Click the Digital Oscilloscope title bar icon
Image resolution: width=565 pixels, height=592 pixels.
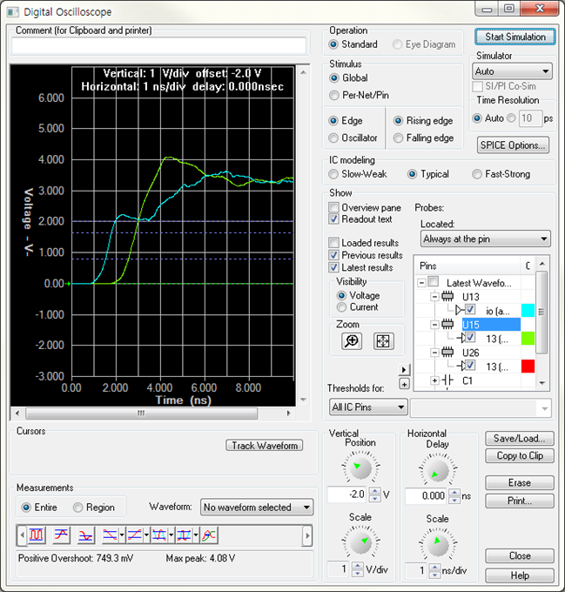click(13, 12)
